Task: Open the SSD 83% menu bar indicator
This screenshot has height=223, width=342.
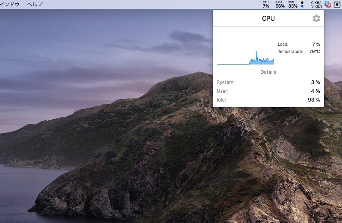Action: click(x=293, y=4)
